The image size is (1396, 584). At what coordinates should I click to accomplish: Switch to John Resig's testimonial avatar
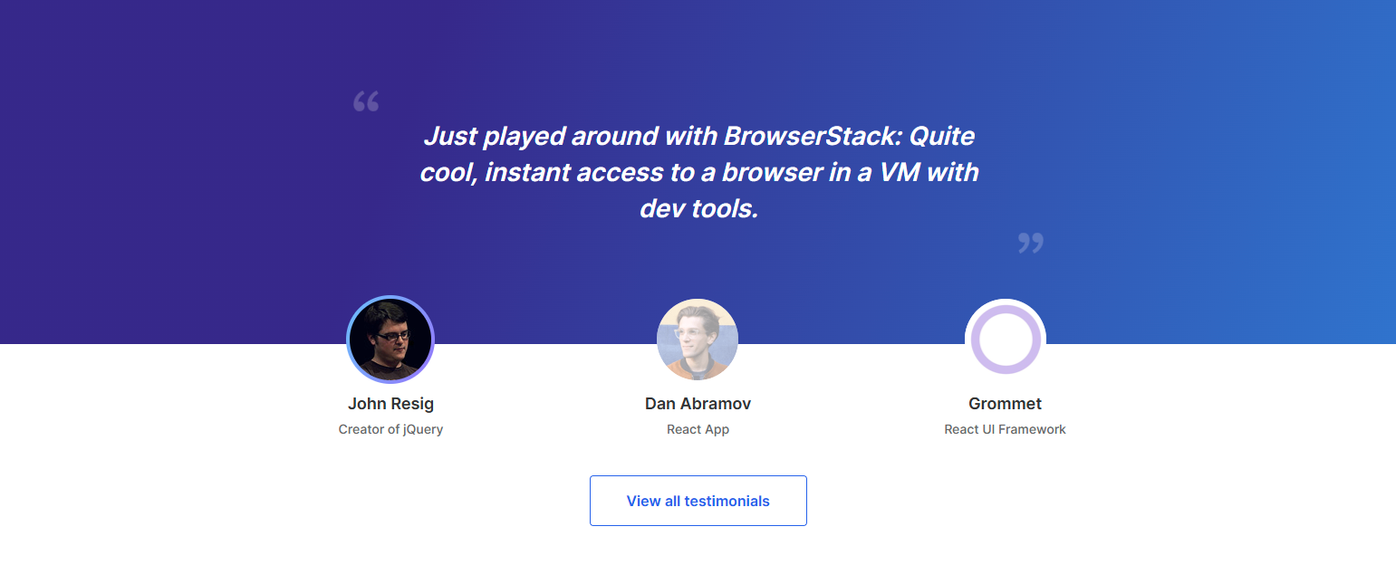pos(390,340)
